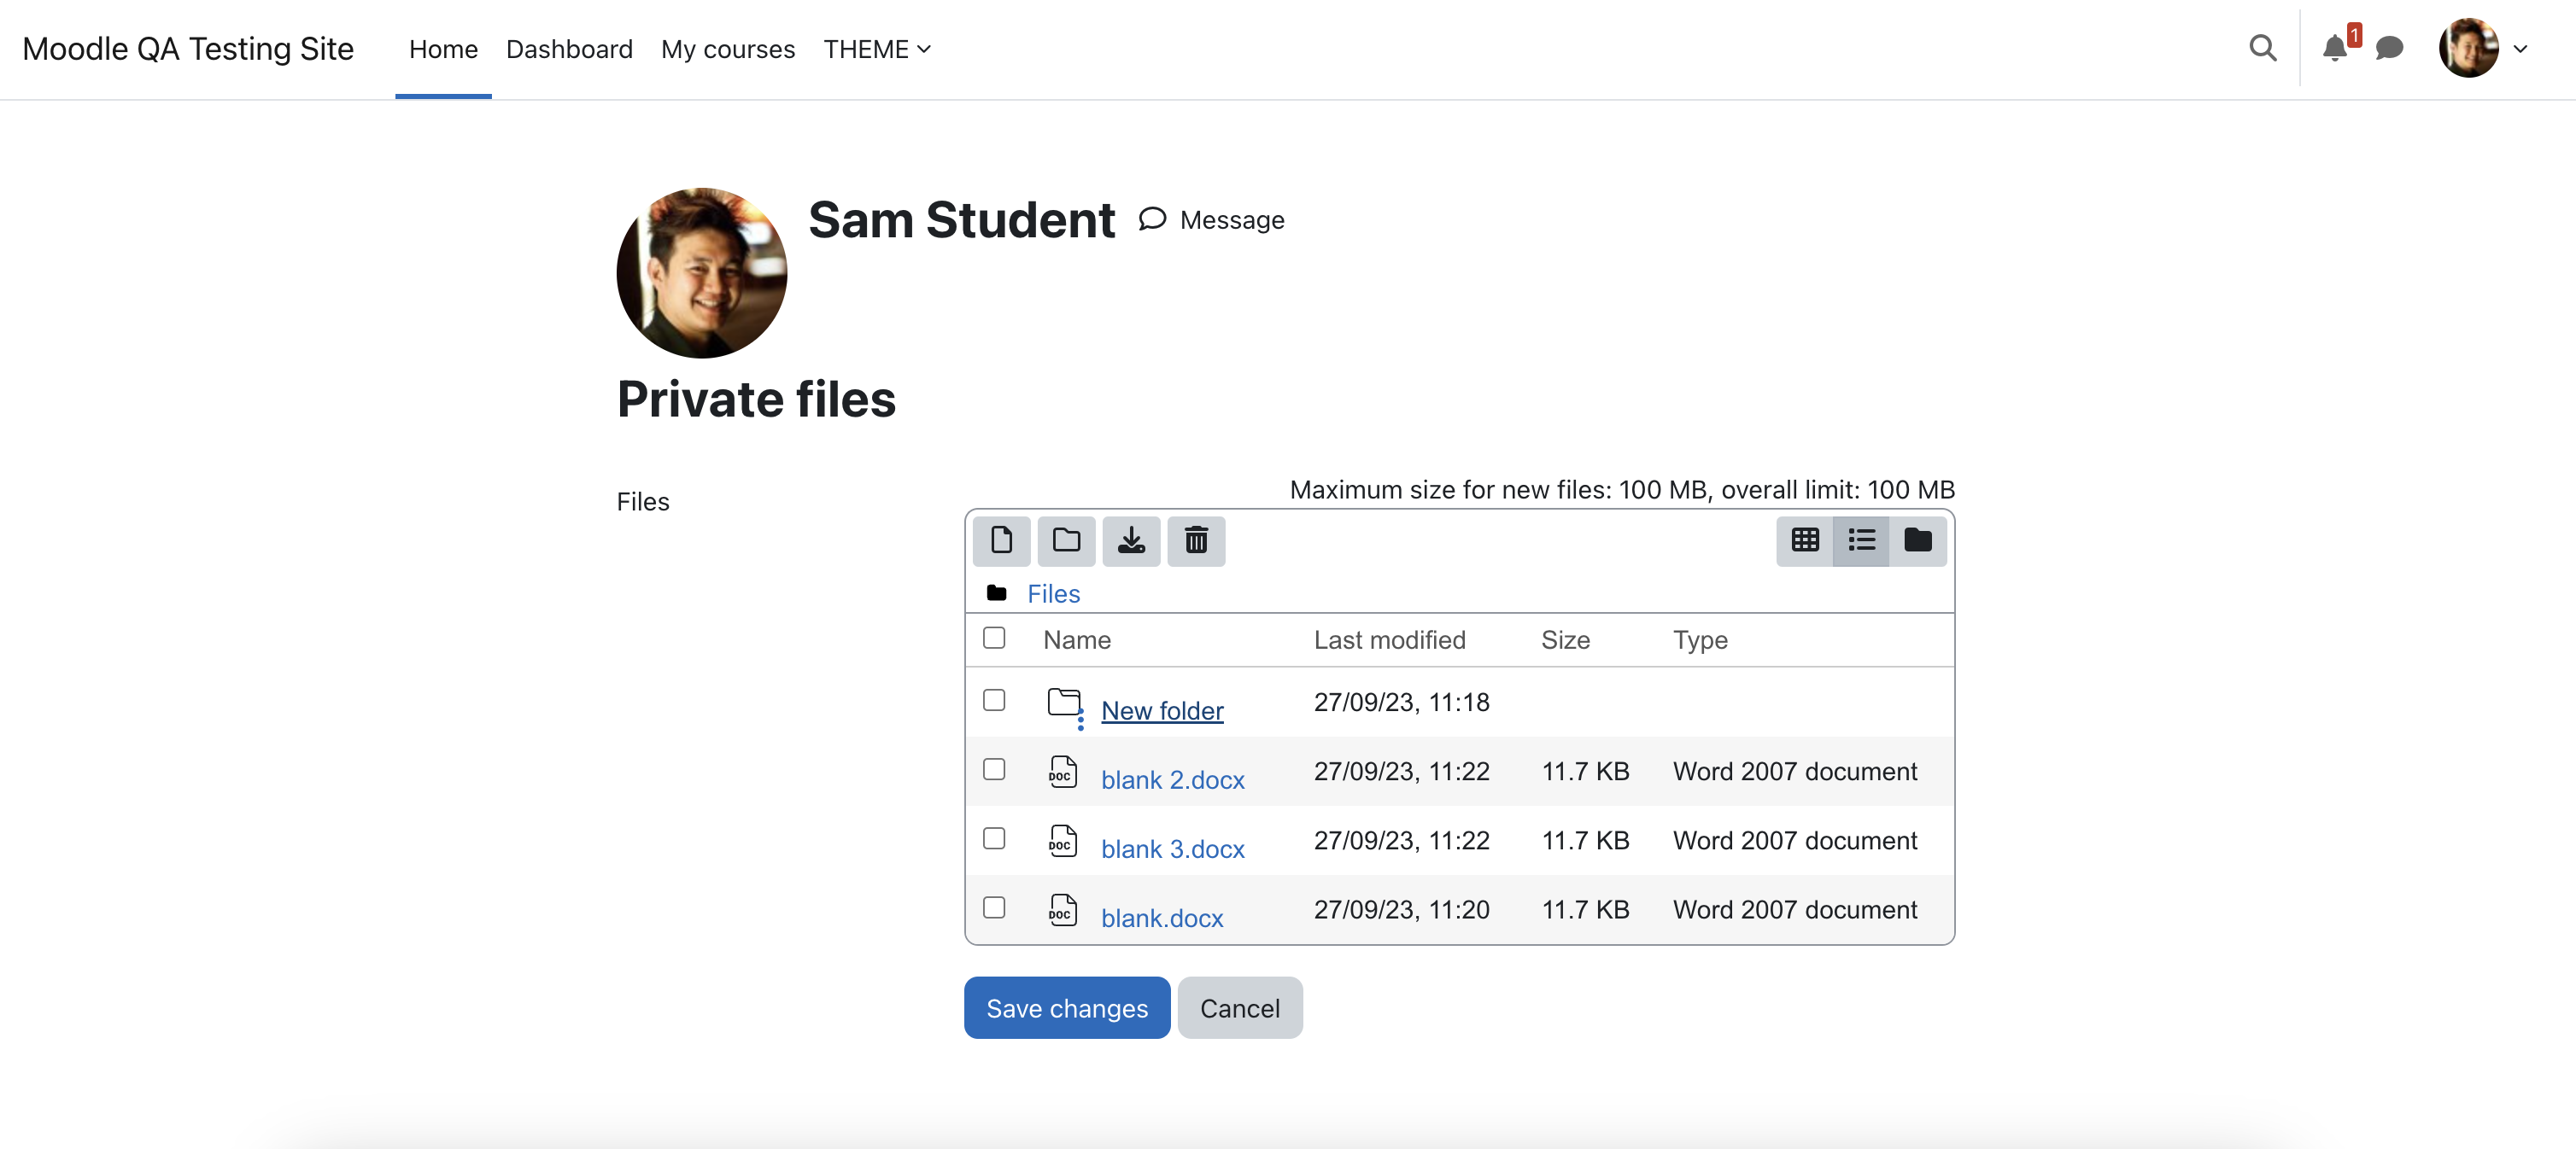
Task: Click Cancel button
Action: click(1240, 1008)
